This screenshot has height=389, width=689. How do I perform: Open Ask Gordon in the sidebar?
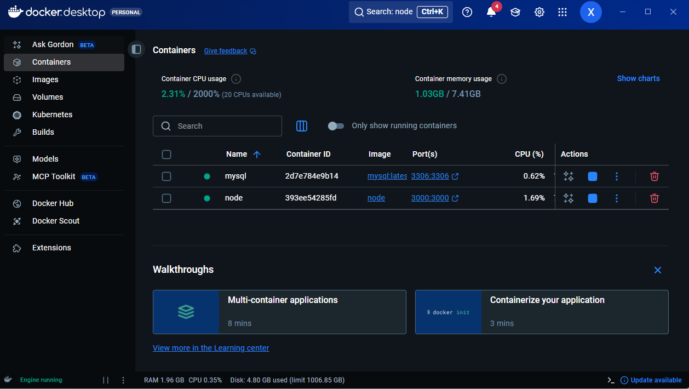tap(64, 44)
